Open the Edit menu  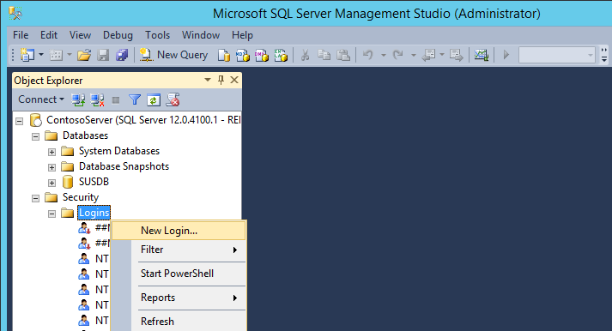click(x=49, y=35)
